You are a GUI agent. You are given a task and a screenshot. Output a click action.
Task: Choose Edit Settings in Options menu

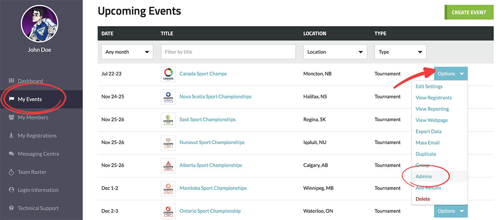[429, 87]
